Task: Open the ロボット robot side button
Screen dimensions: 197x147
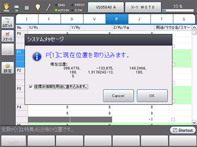Action: (8, 22)
